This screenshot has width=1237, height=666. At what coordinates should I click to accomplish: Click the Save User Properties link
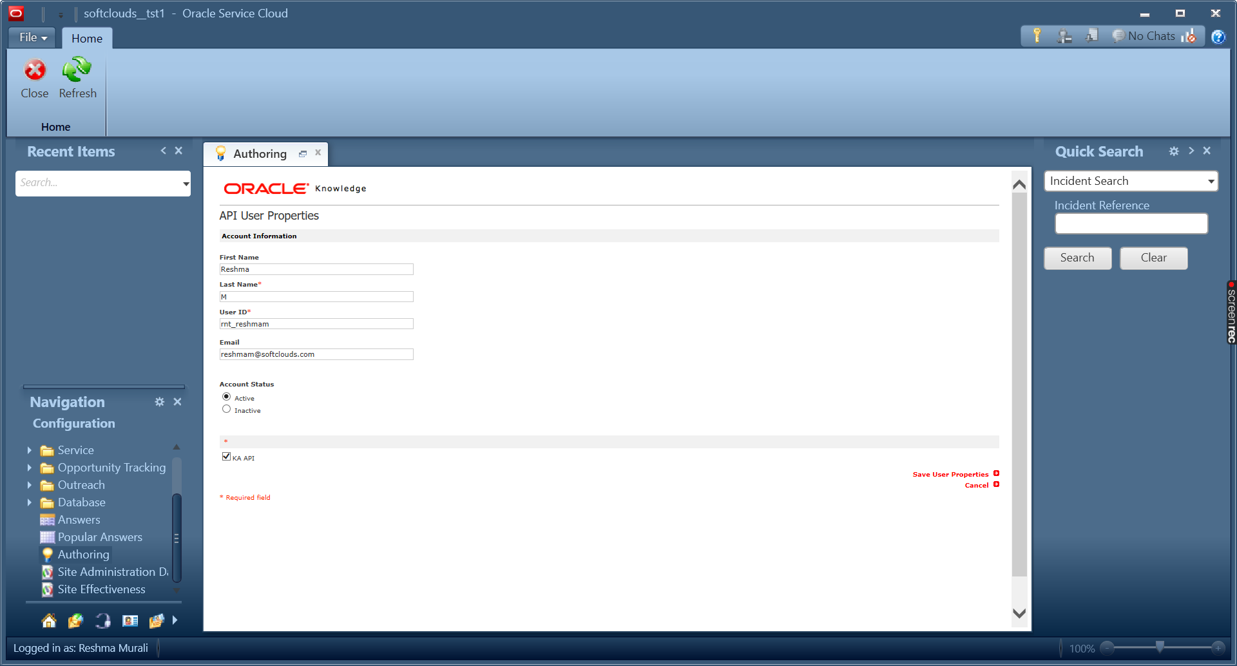pos(950,475)
